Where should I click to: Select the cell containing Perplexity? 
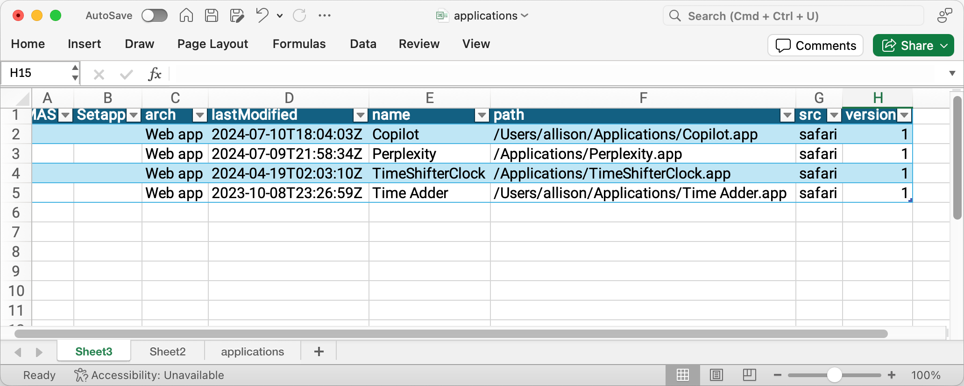(429, 154)
